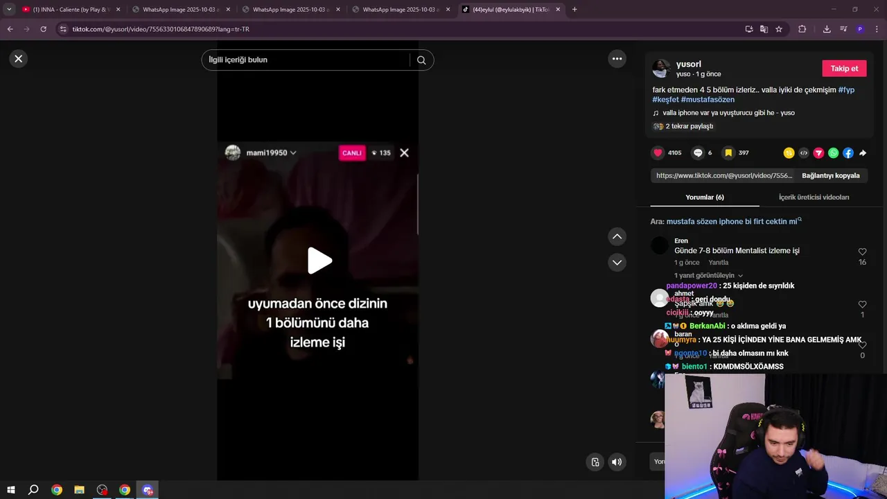
Task: Click the comment bubble icon showing 6
Action: [698, 153]
